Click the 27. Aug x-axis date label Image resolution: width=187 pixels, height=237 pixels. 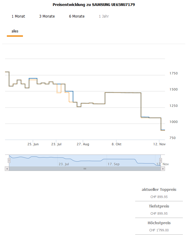coord(83,144)
